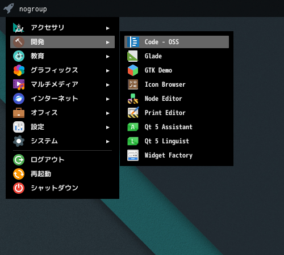Open the システム menu category
The image size is (284, 255).
point(62,141)
